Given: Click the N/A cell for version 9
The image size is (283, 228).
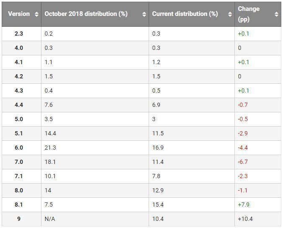Looking at the screenshot, I should (x=50, y=219).
